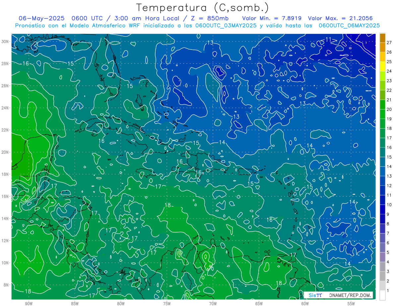The height and width of the screenshot is (308, 398).
Task: Click the 12 label on the color scale
Action: [x=389, y=186]
